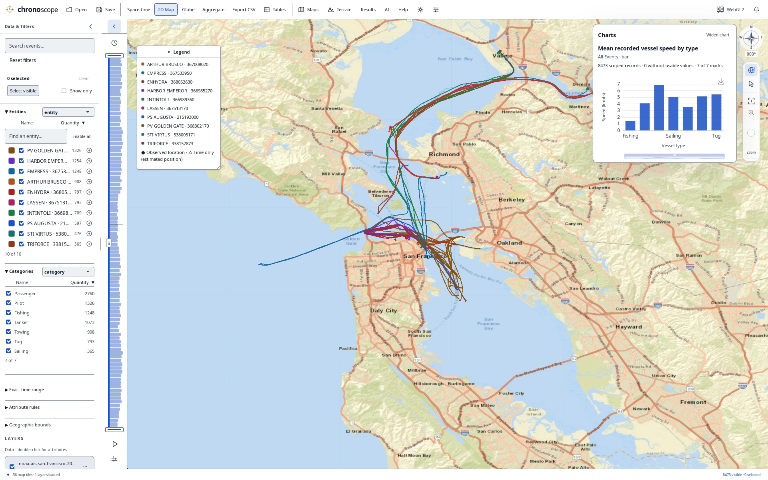
Task: Click the zoom magnifier icon
Action: tap(751, 112)
